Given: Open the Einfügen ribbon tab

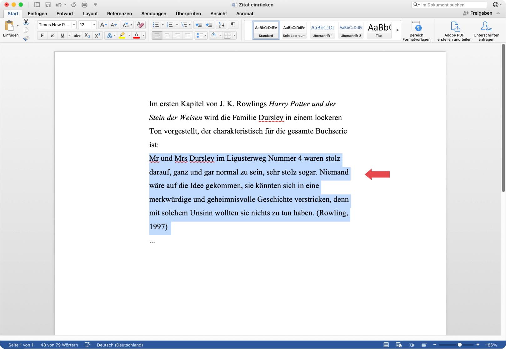Looking at the screenshot, I should pyautogui.click(x=38, y=13).
